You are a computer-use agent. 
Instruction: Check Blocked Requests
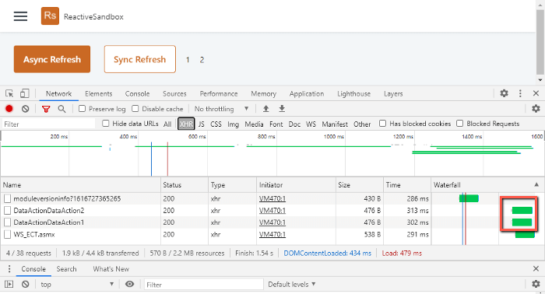[x=460, y=123]
